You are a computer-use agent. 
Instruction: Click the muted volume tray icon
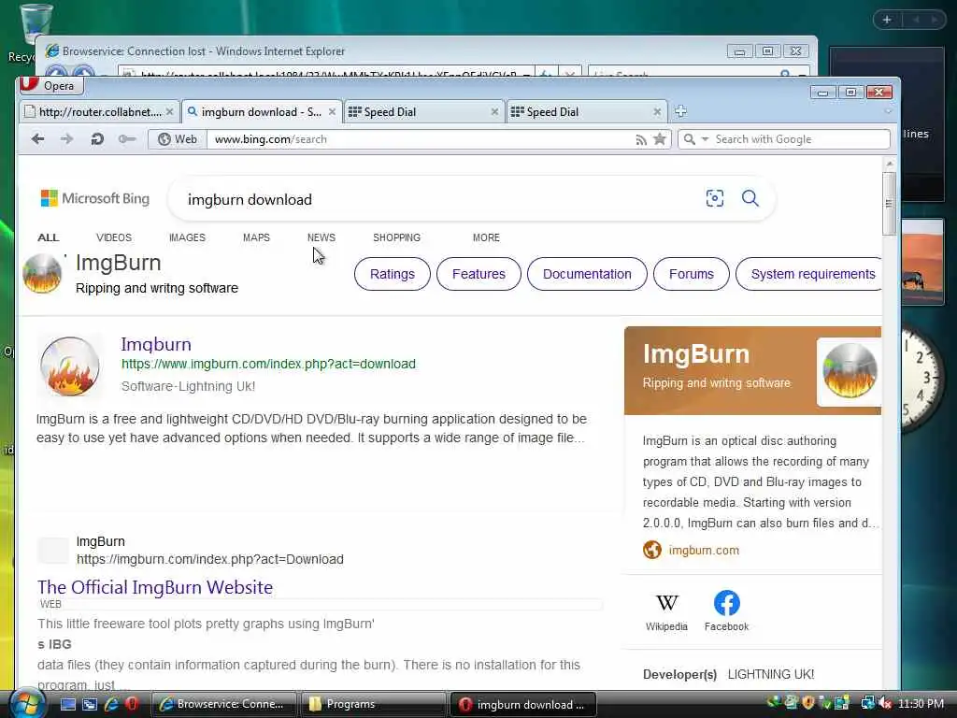(x=885, y=703)
